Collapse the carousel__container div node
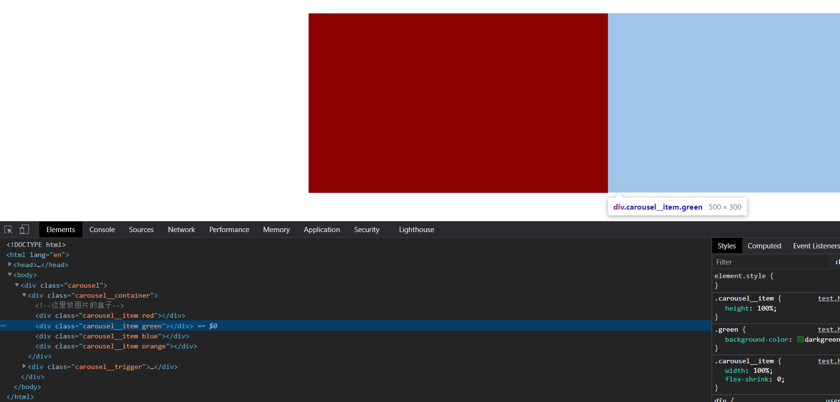 tap(24, 295)
